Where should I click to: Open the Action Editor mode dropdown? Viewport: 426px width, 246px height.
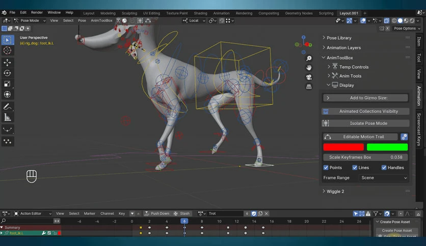[x=33, y=213]
